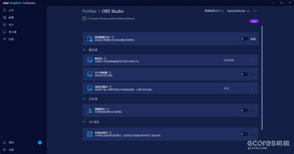This screenshot has height=154, width=294.
Task: Open 设置 via the gear icon
Action: 4,150
